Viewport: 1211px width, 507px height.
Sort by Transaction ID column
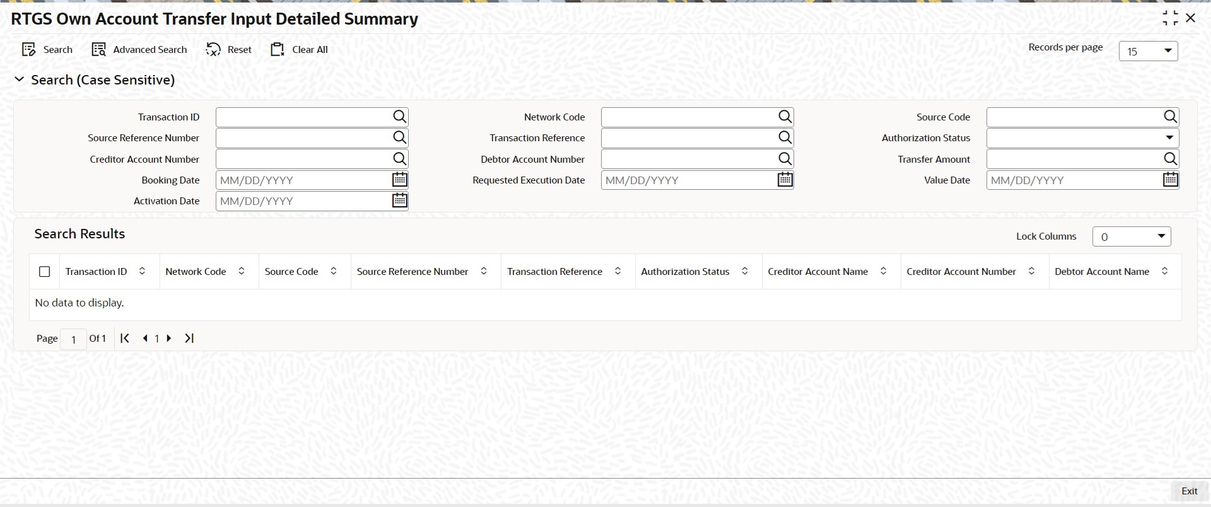[142, 271]
